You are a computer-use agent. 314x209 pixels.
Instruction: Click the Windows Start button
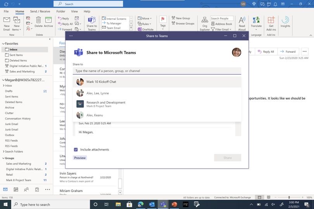(x=5, y=204)
